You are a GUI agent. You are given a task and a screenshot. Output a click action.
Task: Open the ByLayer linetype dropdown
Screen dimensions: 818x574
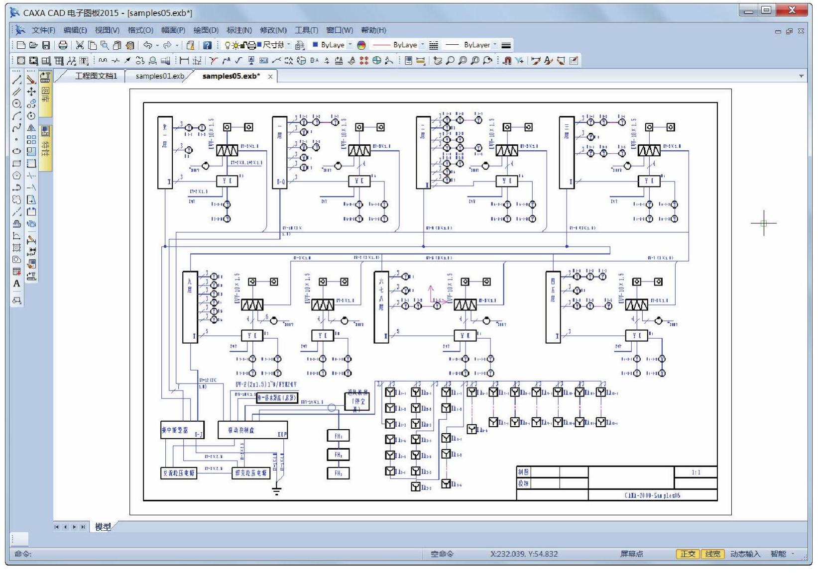(423, 45)
